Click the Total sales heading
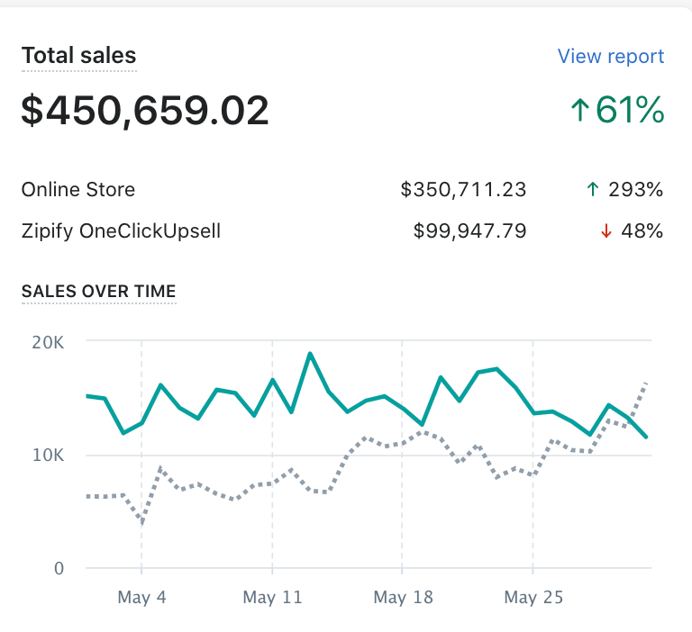The height and width of the screenshot is (632, 692). [78, 56]
